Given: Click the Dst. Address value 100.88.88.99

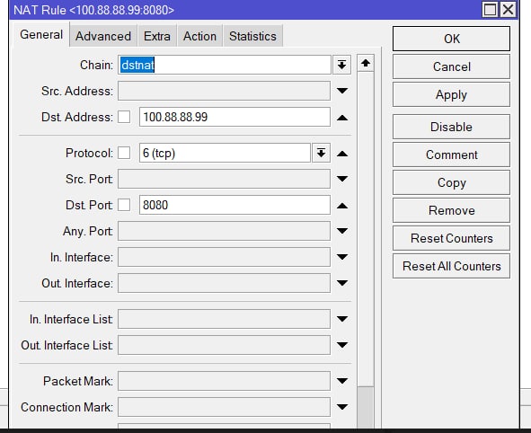Looking at the screenshot, I should (x=235, y=117).
